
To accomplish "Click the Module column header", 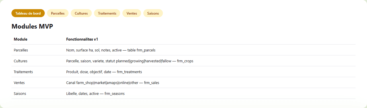I will pos(21,39).
